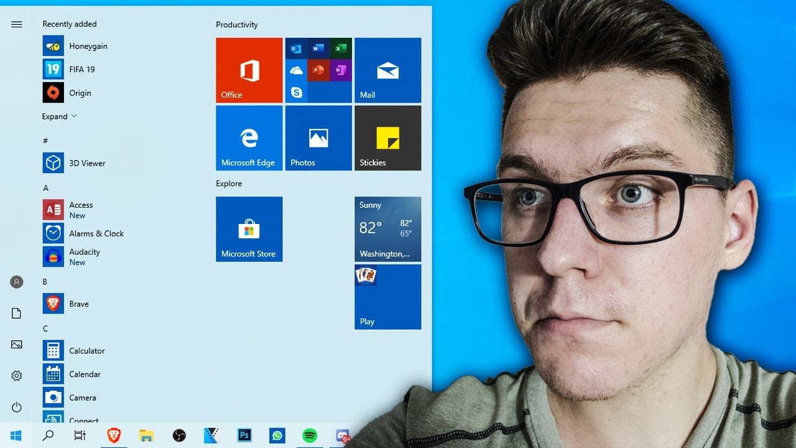796x448 pixels.
Task: Open PowerPoint in the Office apps tile folder
Action: tap(318, 70)
